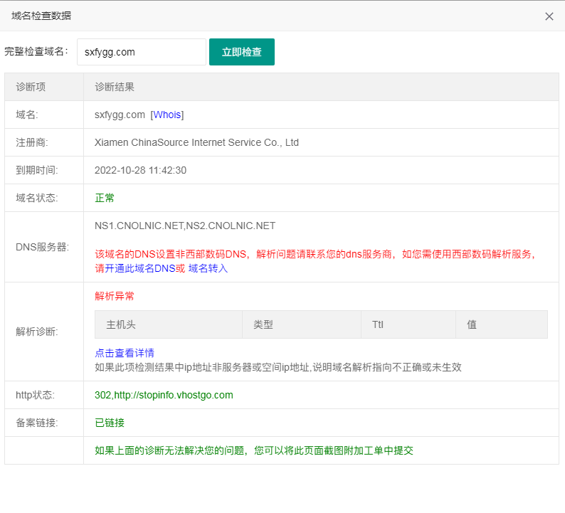The image size is (565, 513).
Task: Click the 诊断项 table header
Action: pyautogui.click(x=31, y=87)
